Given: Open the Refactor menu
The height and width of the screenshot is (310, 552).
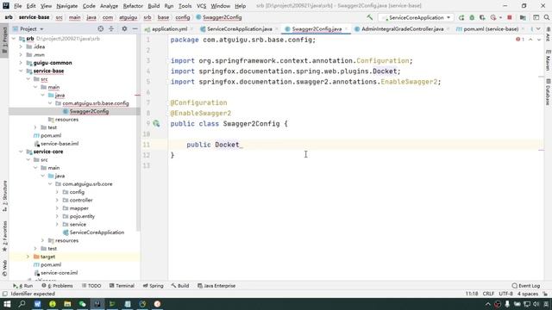Looking at the screenshot, I should [133, 6].
